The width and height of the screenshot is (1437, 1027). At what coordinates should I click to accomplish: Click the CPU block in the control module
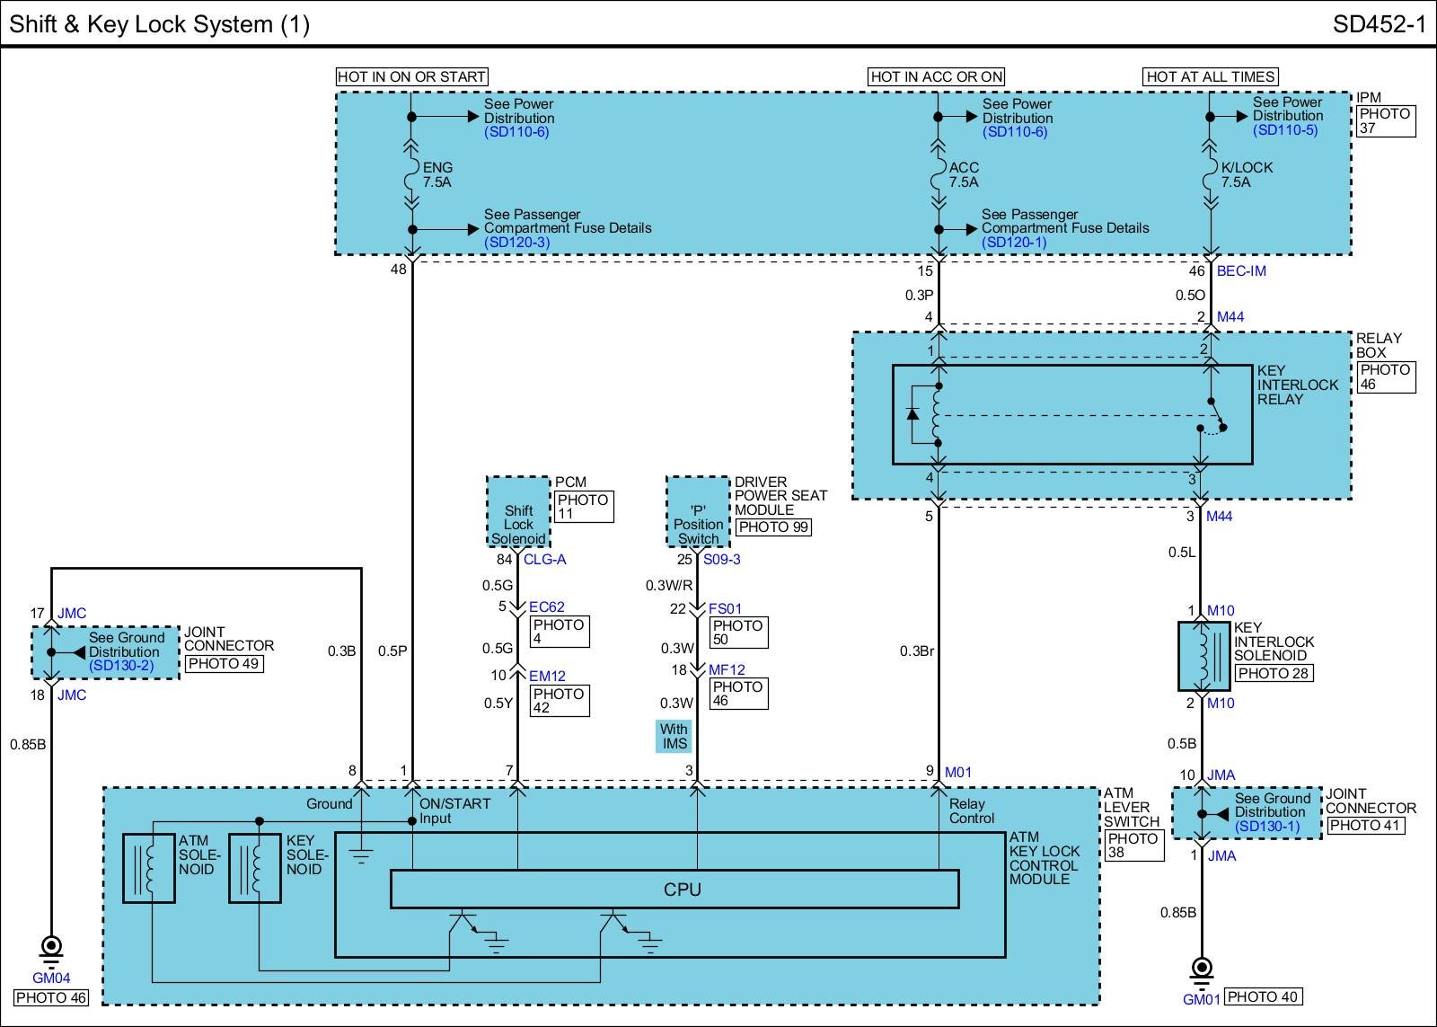[674, 890]
